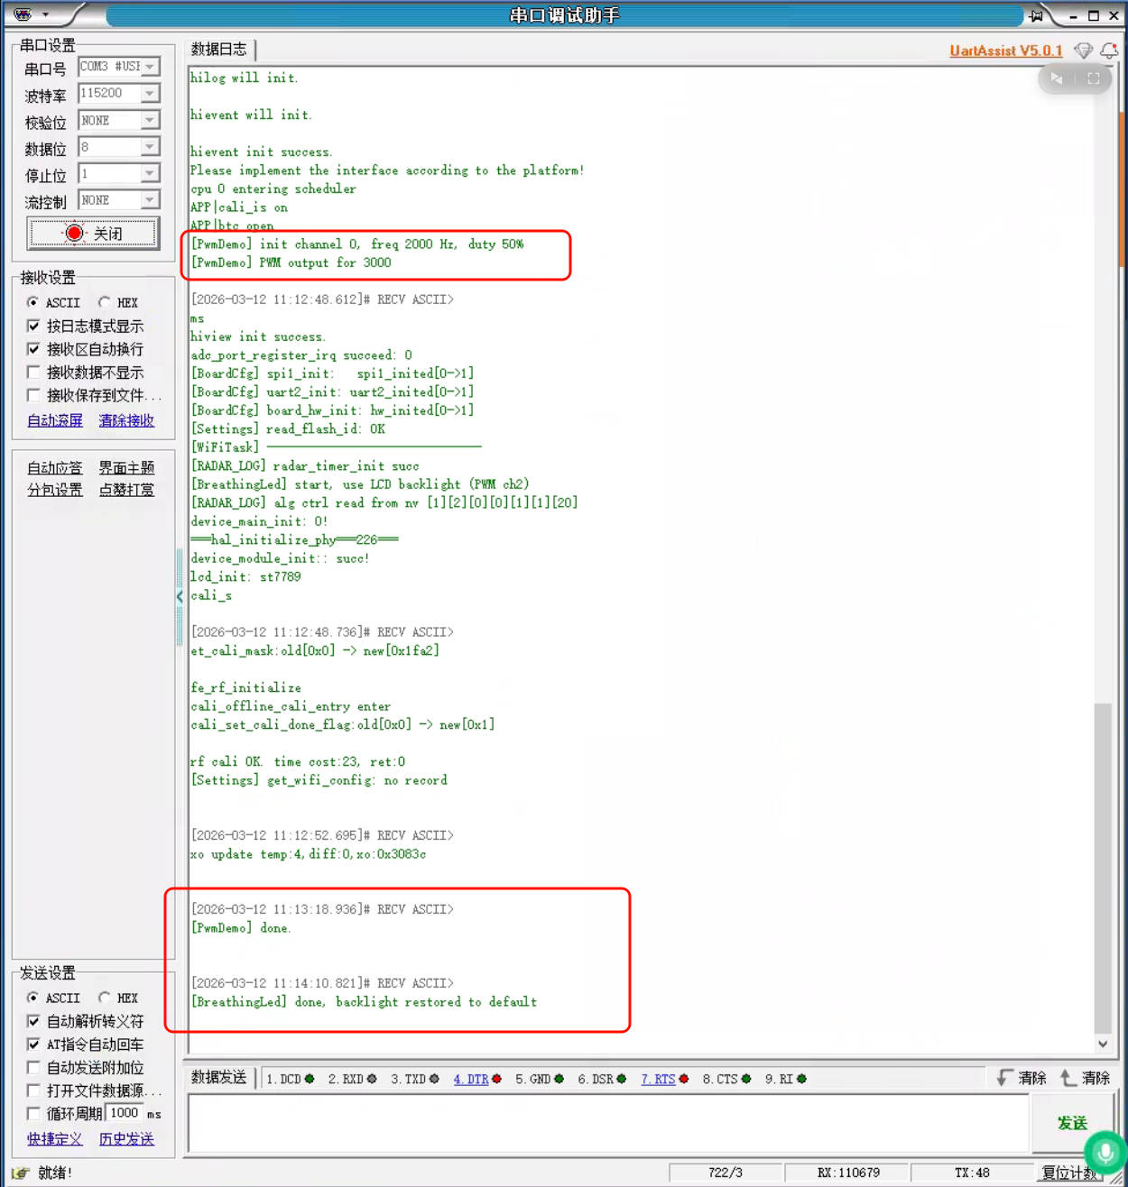Open the 流控制 NONE dropdown
The image size is (1128, 1187).
tap(150, 199)
